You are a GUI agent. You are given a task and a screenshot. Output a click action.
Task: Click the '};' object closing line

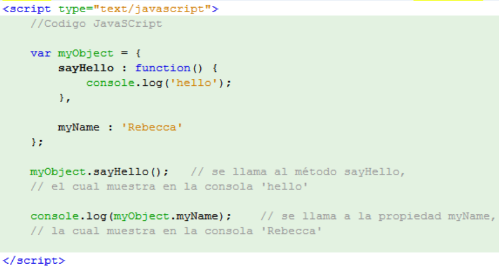[x=37, y=142]
